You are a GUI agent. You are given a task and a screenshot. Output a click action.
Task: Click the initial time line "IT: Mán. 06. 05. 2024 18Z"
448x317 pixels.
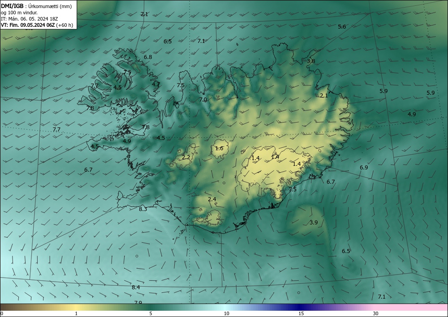[30, 19]
